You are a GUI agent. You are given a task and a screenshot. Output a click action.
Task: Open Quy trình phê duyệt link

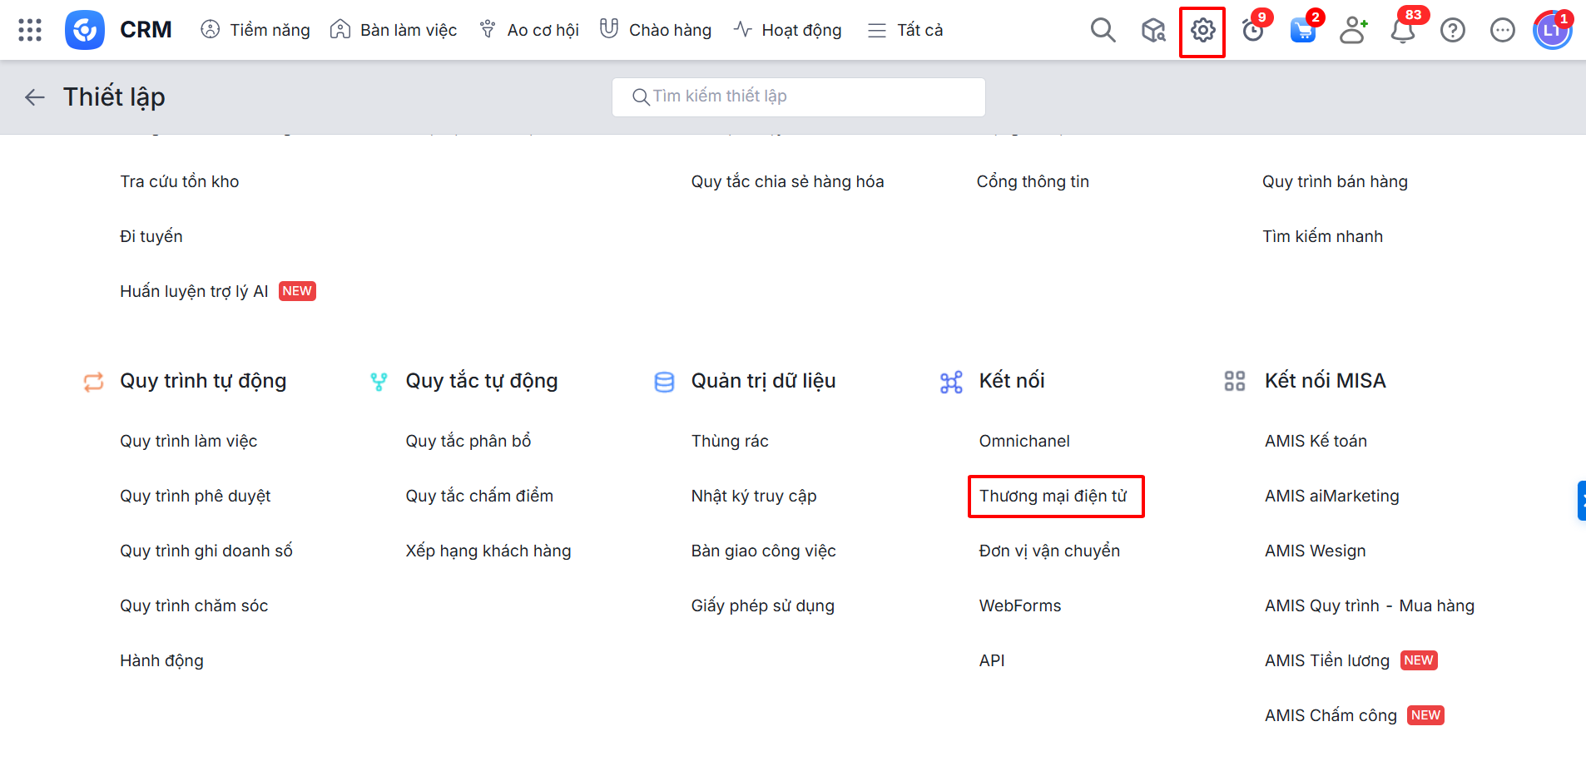pos(196,497)
